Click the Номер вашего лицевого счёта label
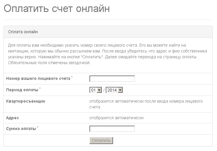217x151 pixels. coord(38,78)
